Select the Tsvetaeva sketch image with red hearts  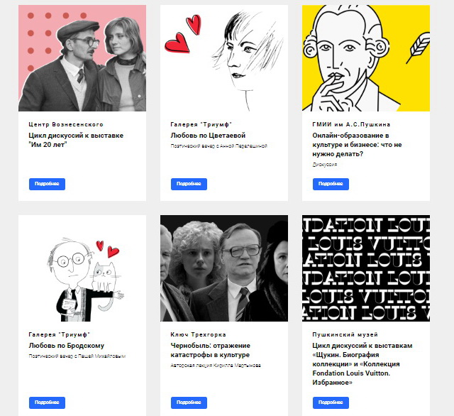[224, 58]
